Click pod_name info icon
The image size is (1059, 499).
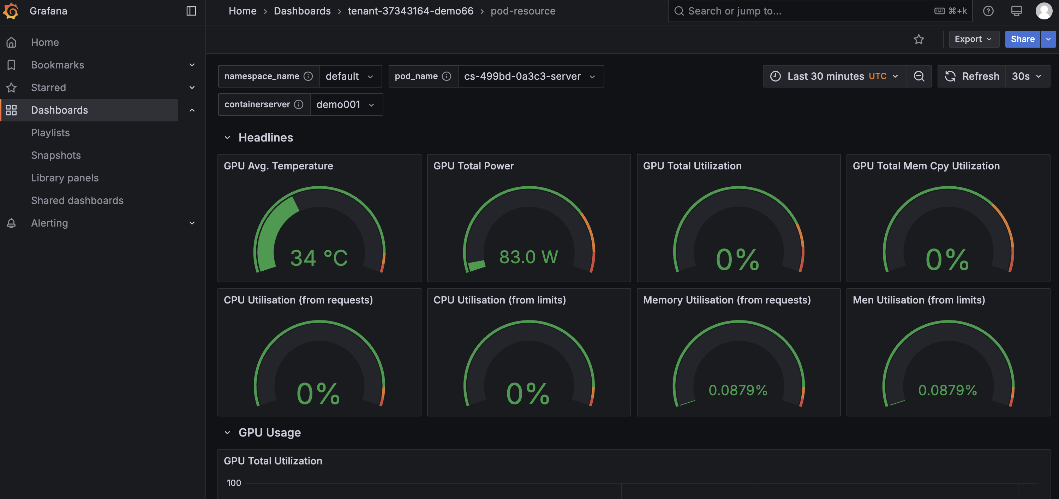[447, 76]
